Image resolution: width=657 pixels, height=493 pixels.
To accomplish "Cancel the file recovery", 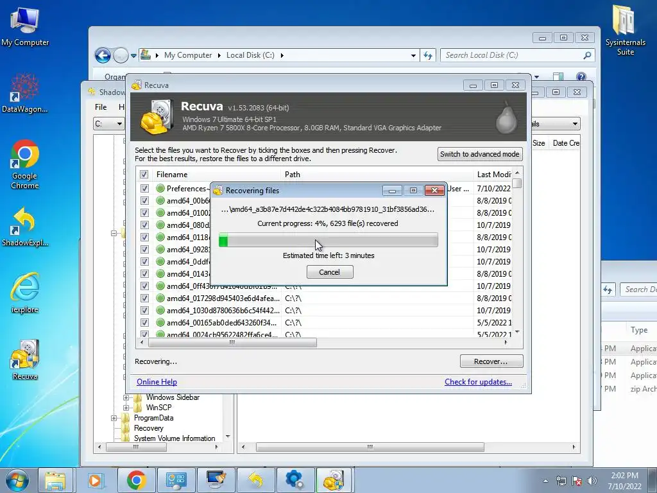I will pyautogui.click(x=330, y=272).
